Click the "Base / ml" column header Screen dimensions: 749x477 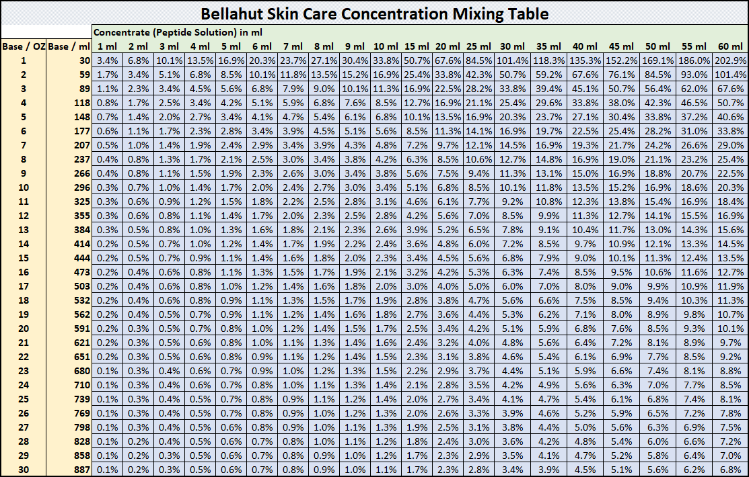click(x=69, y=46)
